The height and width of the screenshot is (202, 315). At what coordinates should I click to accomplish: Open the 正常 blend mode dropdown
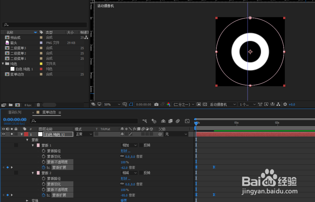84,134
